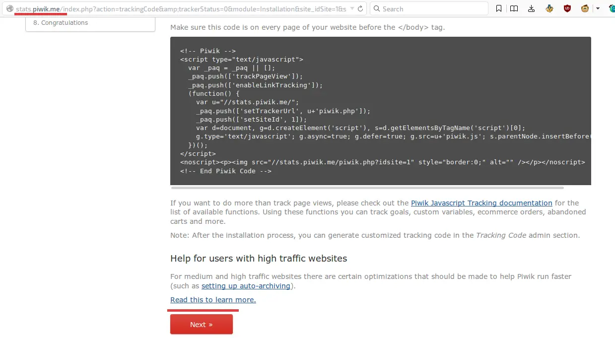Viewport: 615px width, 339px height.
Task: Click the 'Make sure this code is on every page' sentence
Action: click(x=308, y=27)
